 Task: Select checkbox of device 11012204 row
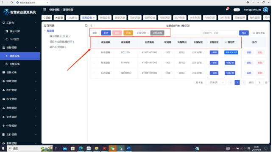(94, 52)
